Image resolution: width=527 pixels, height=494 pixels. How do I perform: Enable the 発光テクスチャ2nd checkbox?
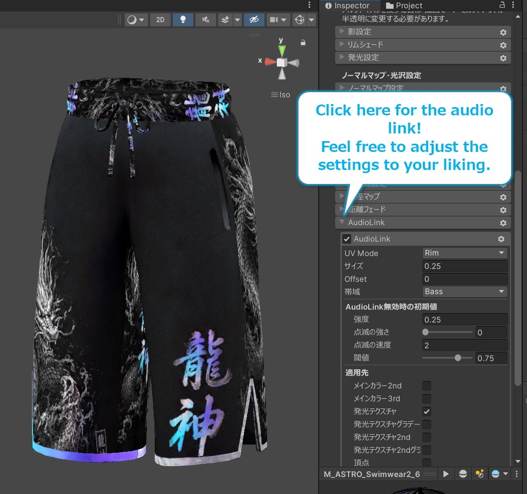point(426,437)
